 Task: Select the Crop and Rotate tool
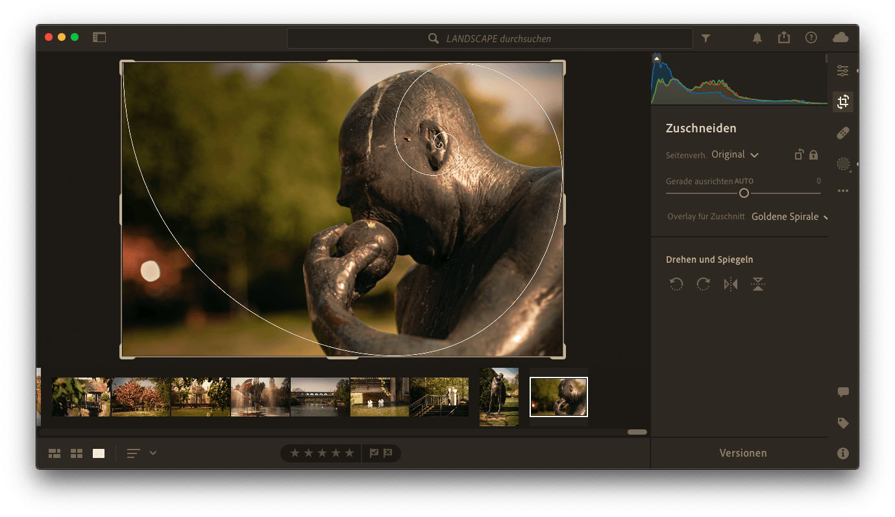pyautogui.click(x=842, y=102)
